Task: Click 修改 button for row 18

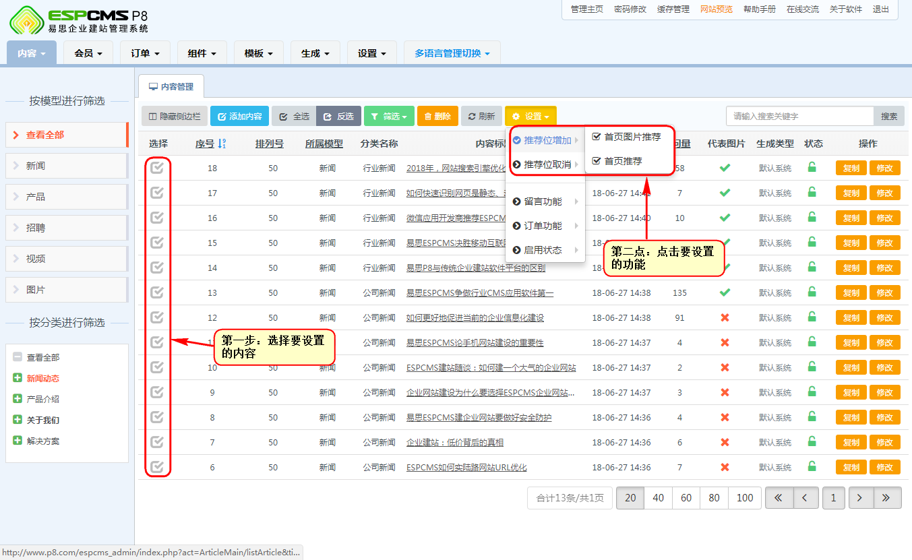Action: [x=885, y=168]
